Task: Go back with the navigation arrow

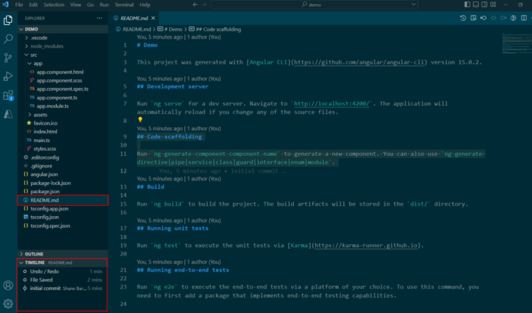Action: (195, 5)
